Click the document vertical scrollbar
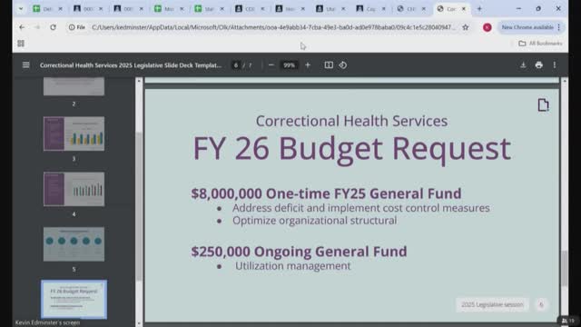The width and height of the screenshot is (581, 327). [564, 269]
